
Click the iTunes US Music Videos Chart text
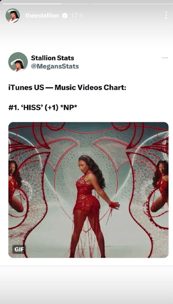[x=67, y=87]
